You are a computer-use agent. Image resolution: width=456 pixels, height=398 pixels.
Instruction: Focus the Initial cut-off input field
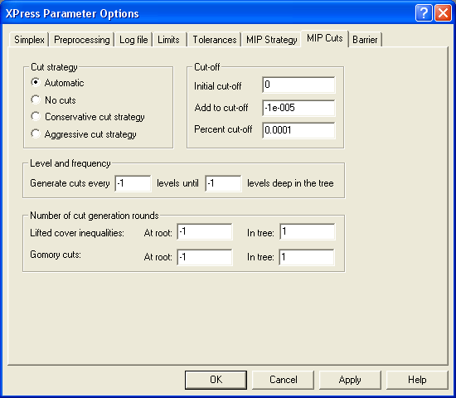298,85
